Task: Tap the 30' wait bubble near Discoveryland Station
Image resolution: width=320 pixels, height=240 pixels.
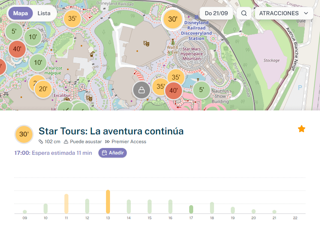Action: 173,18
